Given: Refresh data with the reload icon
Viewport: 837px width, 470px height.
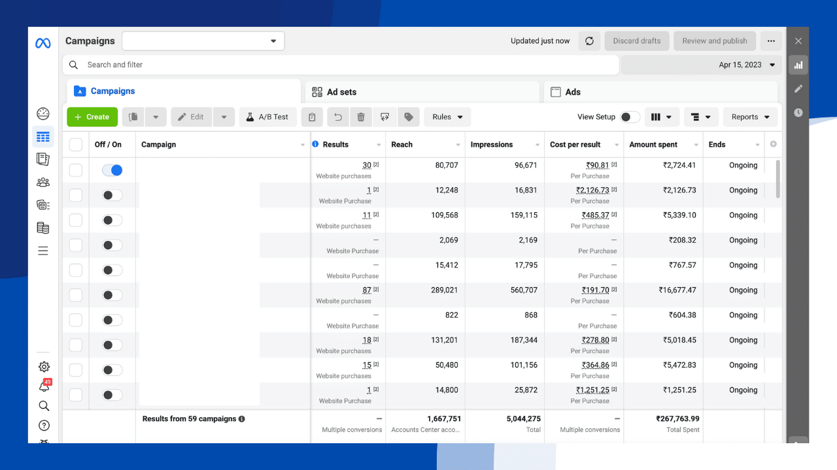Looking at the screenshot, I should click(589, 41).
